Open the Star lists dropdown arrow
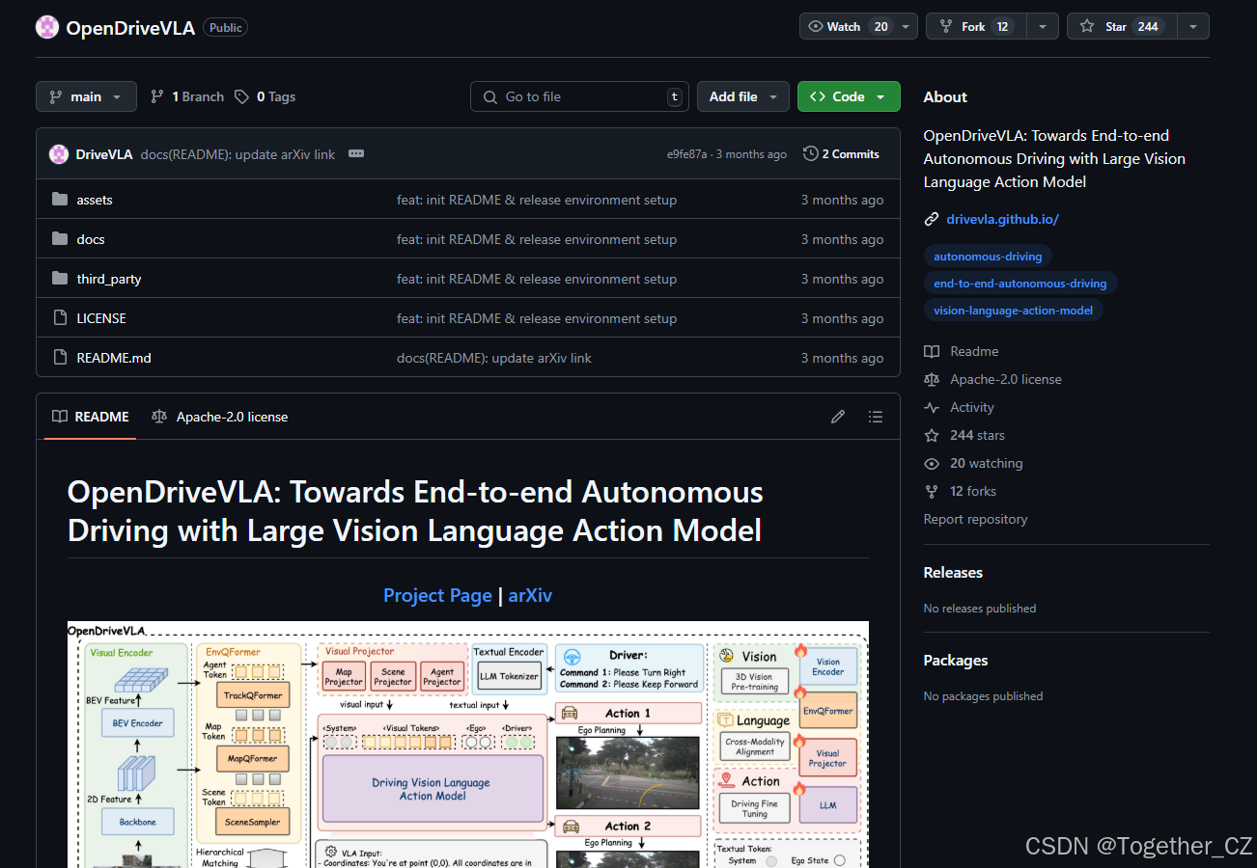Screen dimensions: 1257x868 (x=1193, y=27)
